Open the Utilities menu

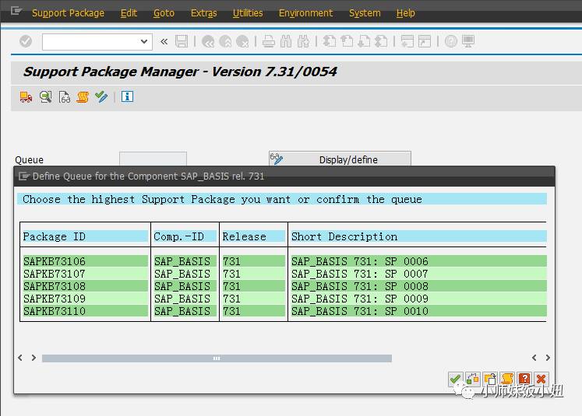pyautogui.click(x=248, y=13)
